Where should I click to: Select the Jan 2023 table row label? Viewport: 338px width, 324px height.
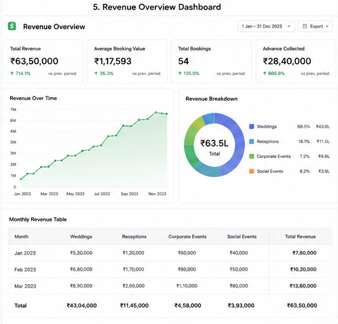coord(25,253)
